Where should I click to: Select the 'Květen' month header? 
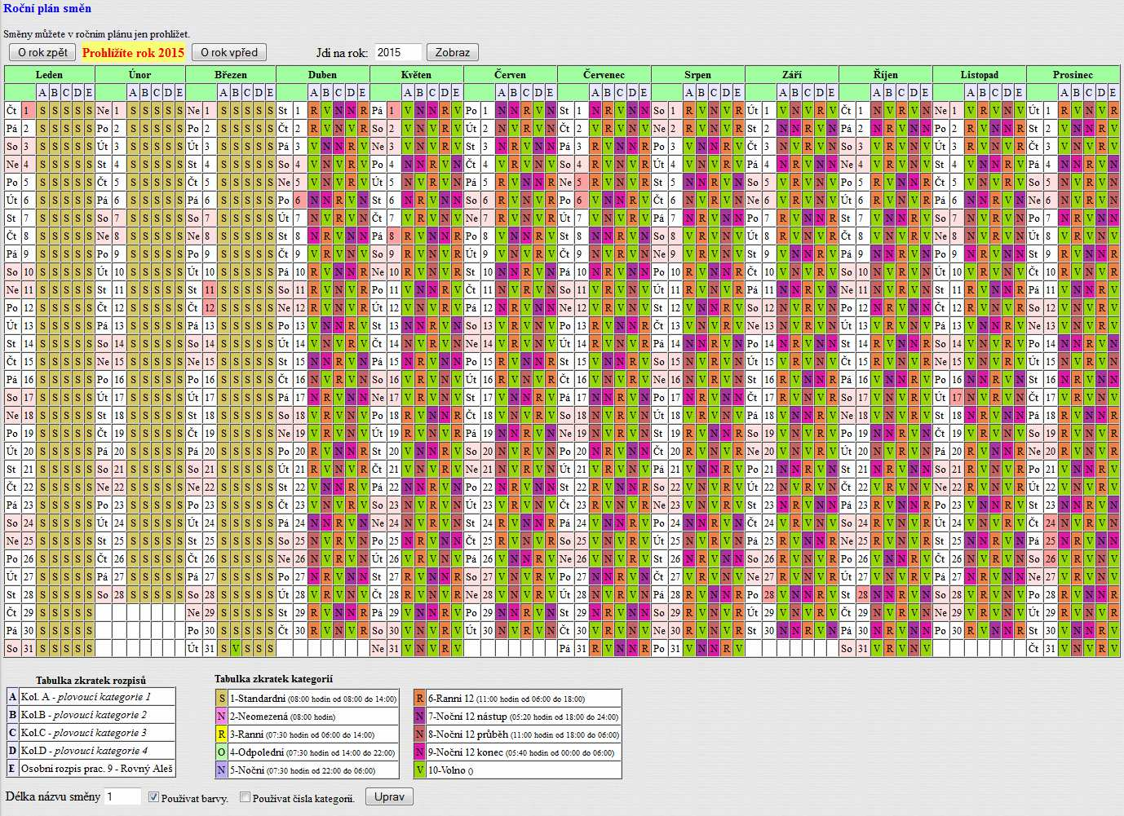pyautogui.click(x=416, y=74)
